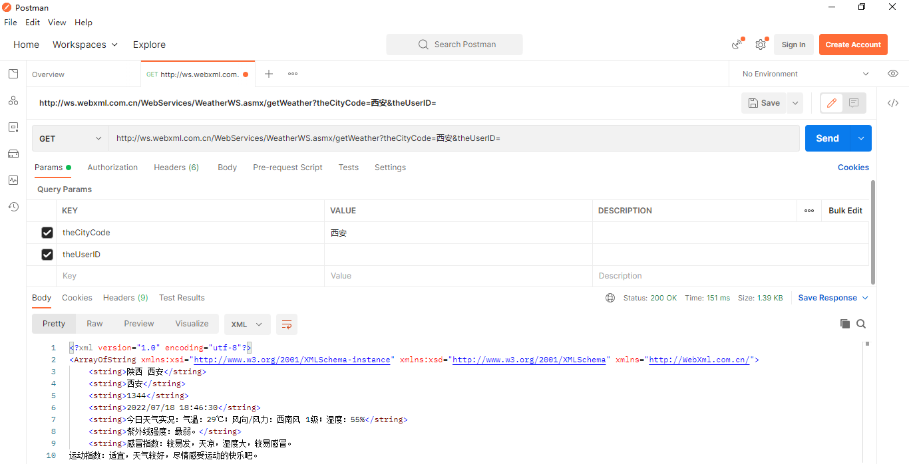
Task: Click the request URL input field
Action: 454,138
